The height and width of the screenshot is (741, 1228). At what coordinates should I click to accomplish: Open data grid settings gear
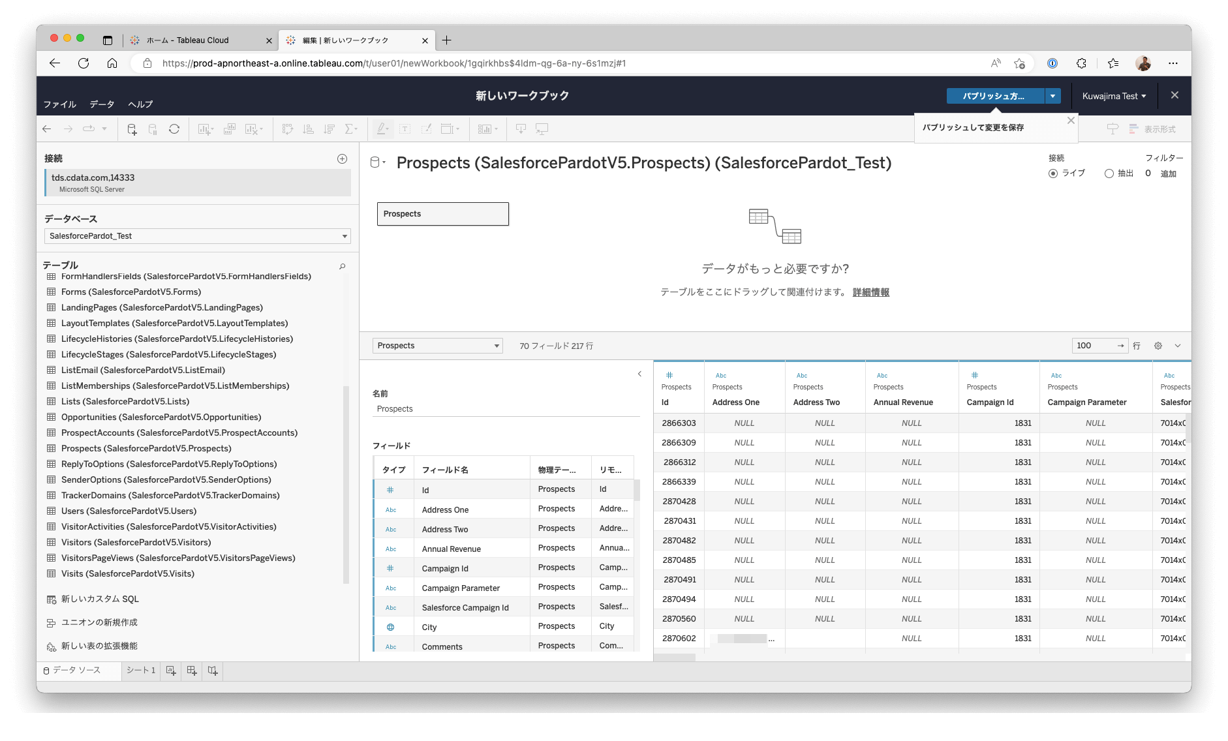[x=1158, y=346]
